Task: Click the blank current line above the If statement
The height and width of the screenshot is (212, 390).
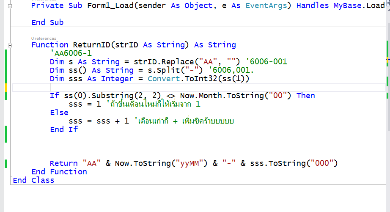Action: (199, 87)
